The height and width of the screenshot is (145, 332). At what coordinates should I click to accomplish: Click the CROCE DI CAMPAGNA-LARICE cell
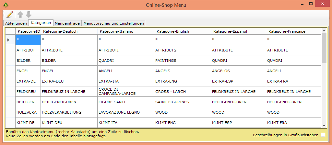pos(125,92)
